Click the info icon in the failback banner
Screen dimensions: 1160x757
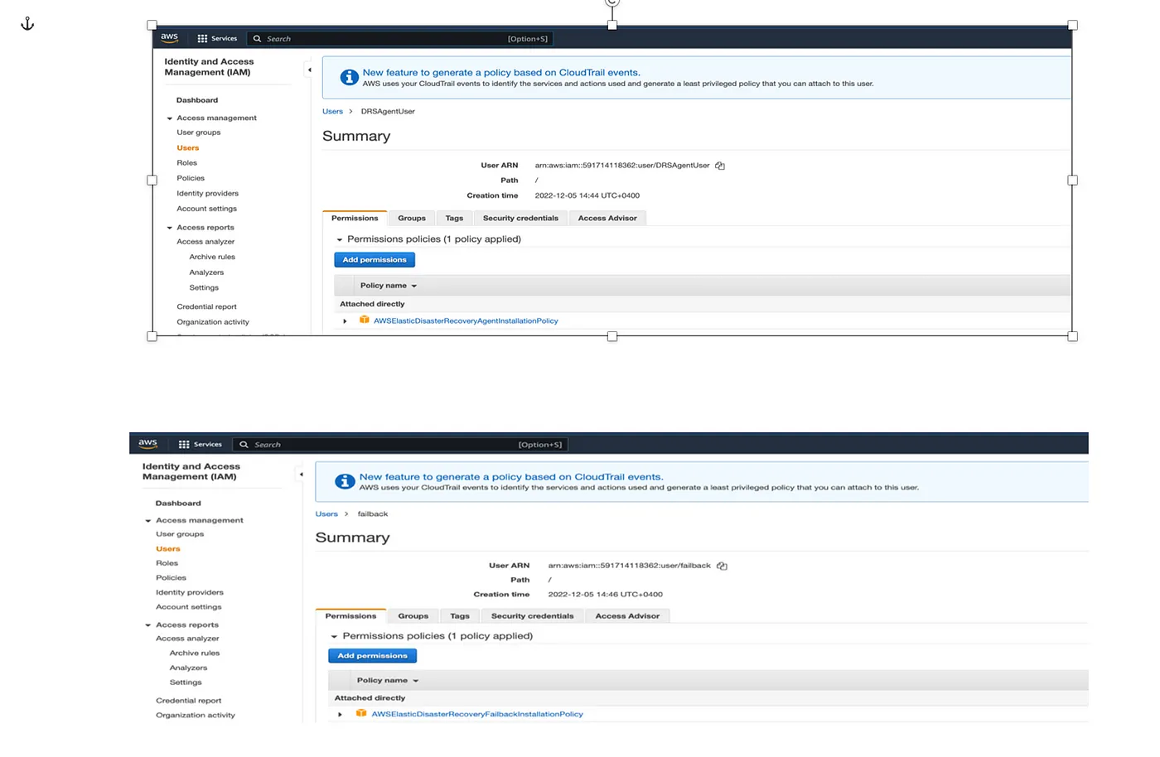345,481
